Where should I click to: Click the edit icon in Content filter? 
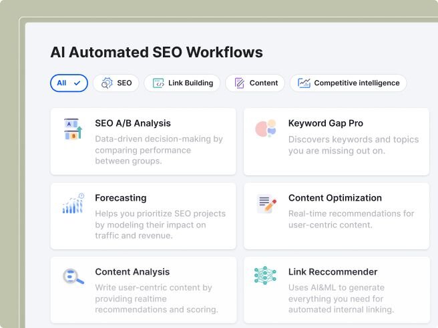(x=240, y=83)
